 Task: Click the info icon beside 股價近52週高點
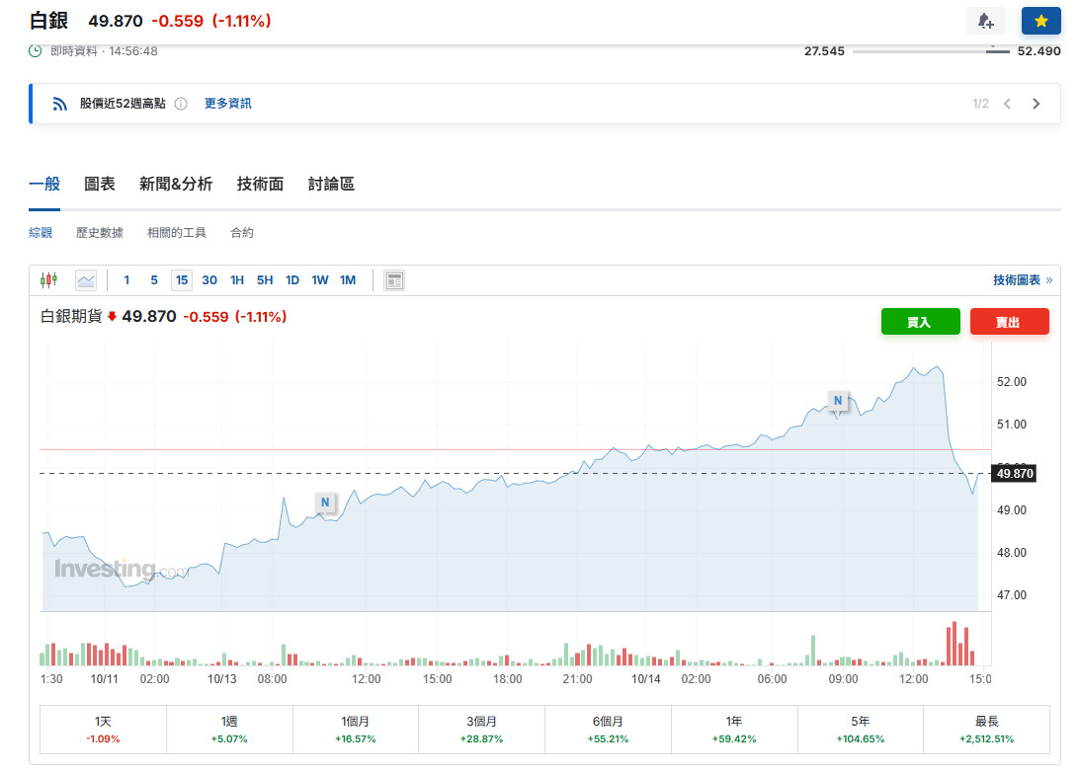point(181,104)
